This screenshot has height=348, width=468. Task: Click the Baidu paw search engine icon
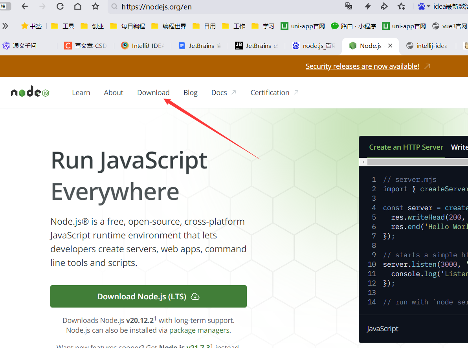pyautogui.click(x=422, y=6)
